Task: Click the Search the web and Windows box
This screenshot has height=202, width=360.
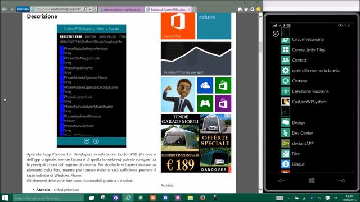Action: (x=48, y=198)
